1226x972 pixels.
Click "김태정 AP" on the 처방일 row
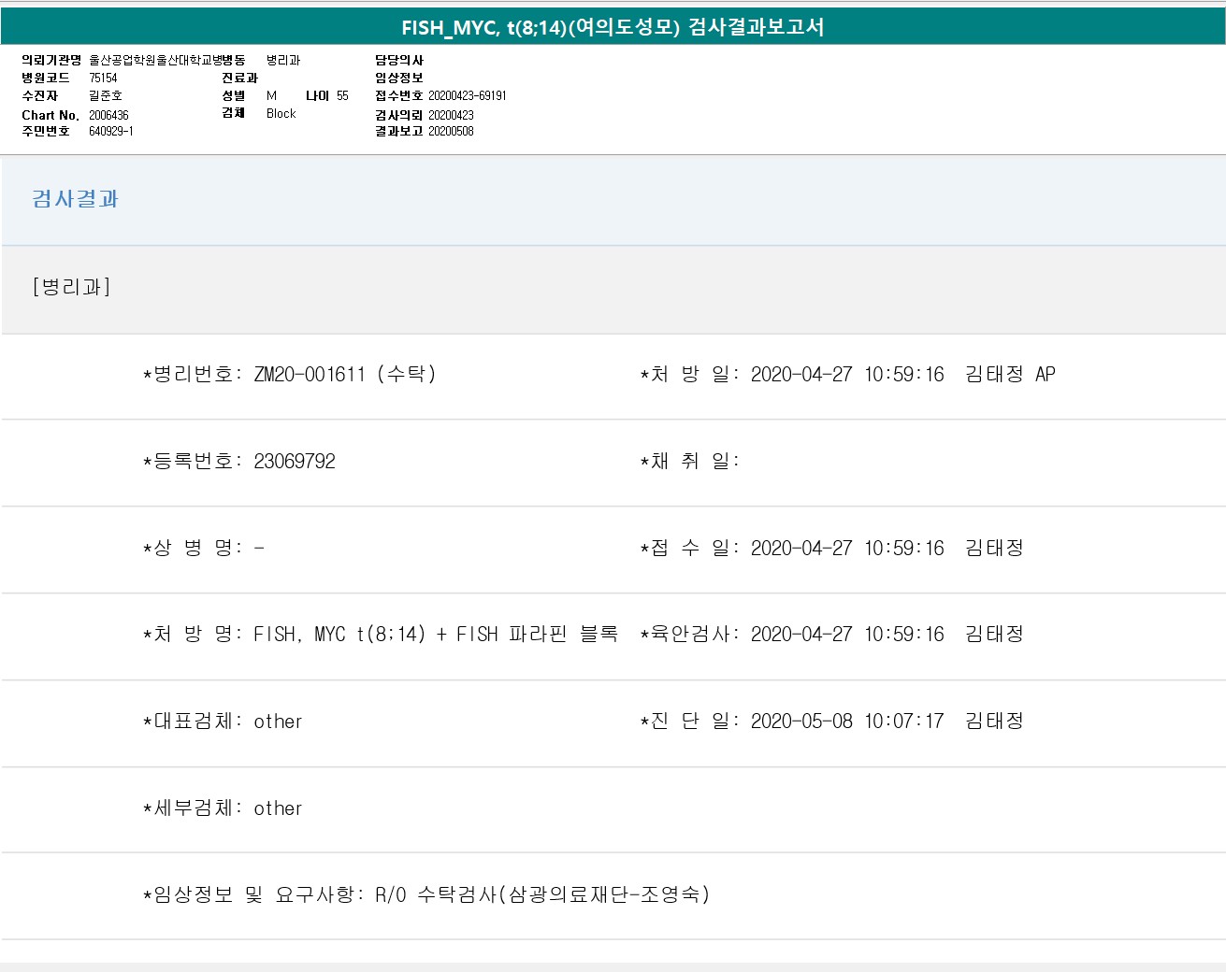tap(1010, 375)
